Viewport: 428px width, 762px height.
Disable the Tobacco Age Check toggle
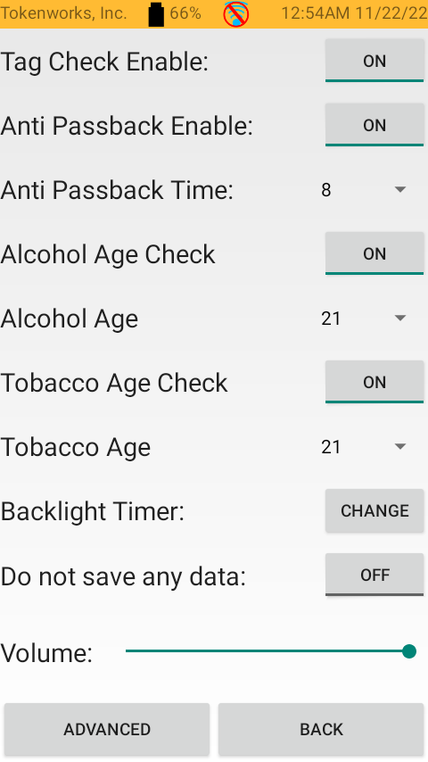(374, 382)
